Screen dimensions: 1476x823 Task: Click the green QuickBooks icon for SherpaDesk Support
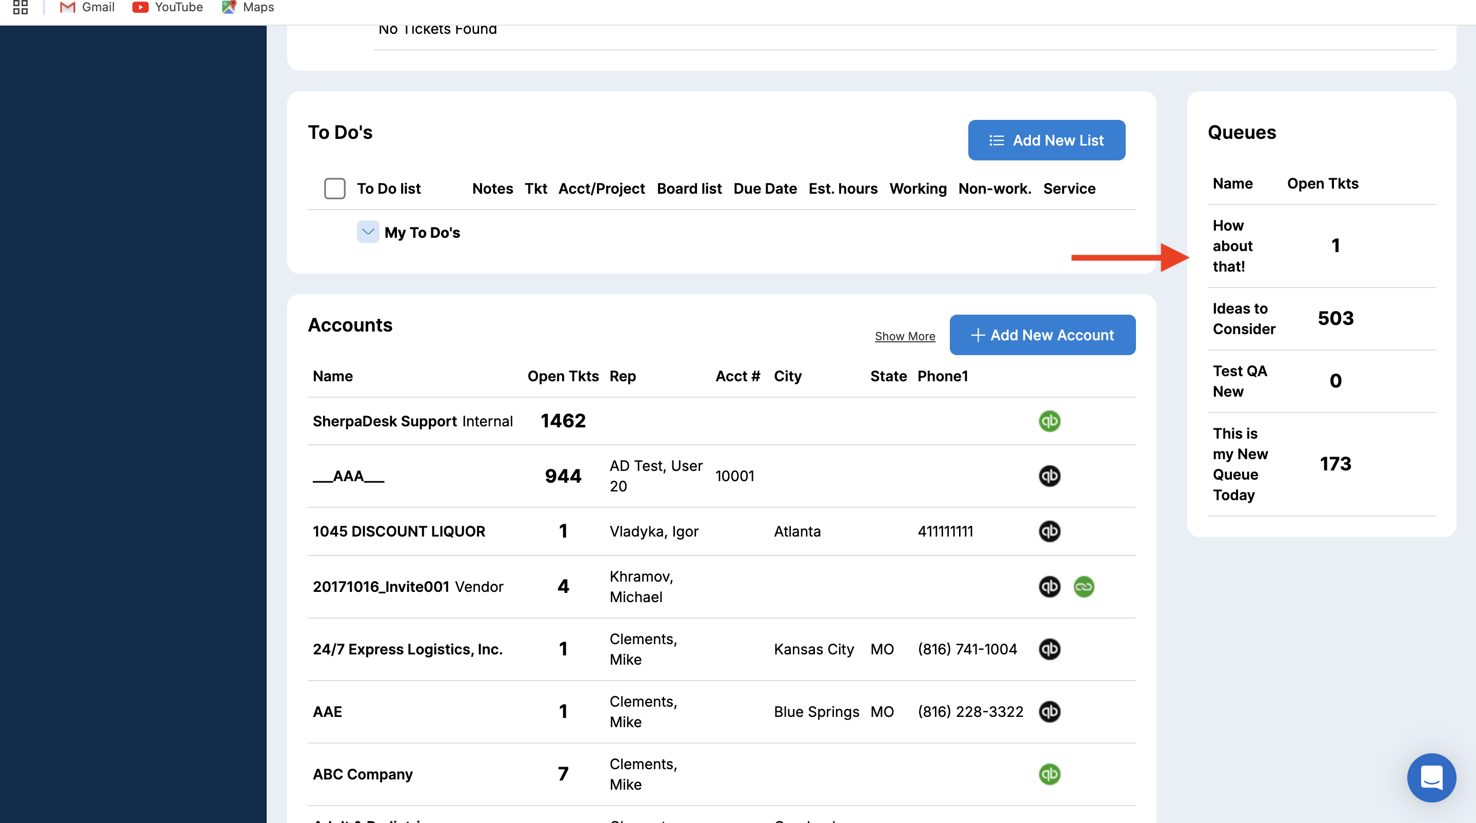click(1049, 421)
